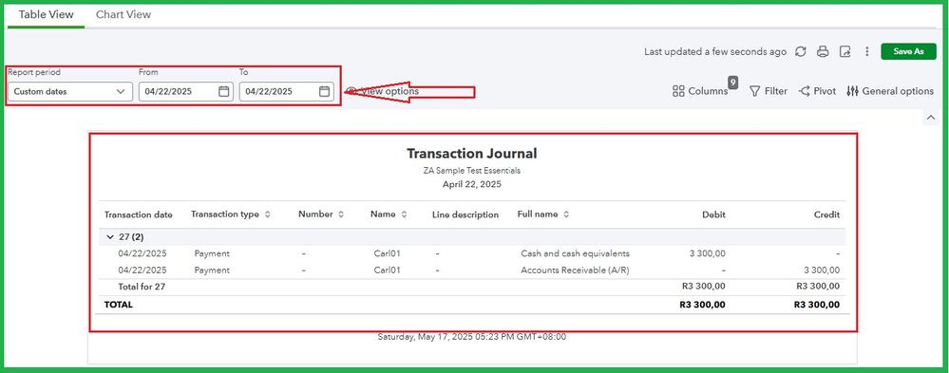Open the Report period Custom dates dropdown
Viewport: 949px width, 373px height.
70,91
